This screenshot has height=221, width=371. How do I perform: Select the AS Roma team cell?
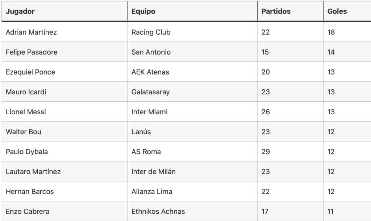click(193, 152)
